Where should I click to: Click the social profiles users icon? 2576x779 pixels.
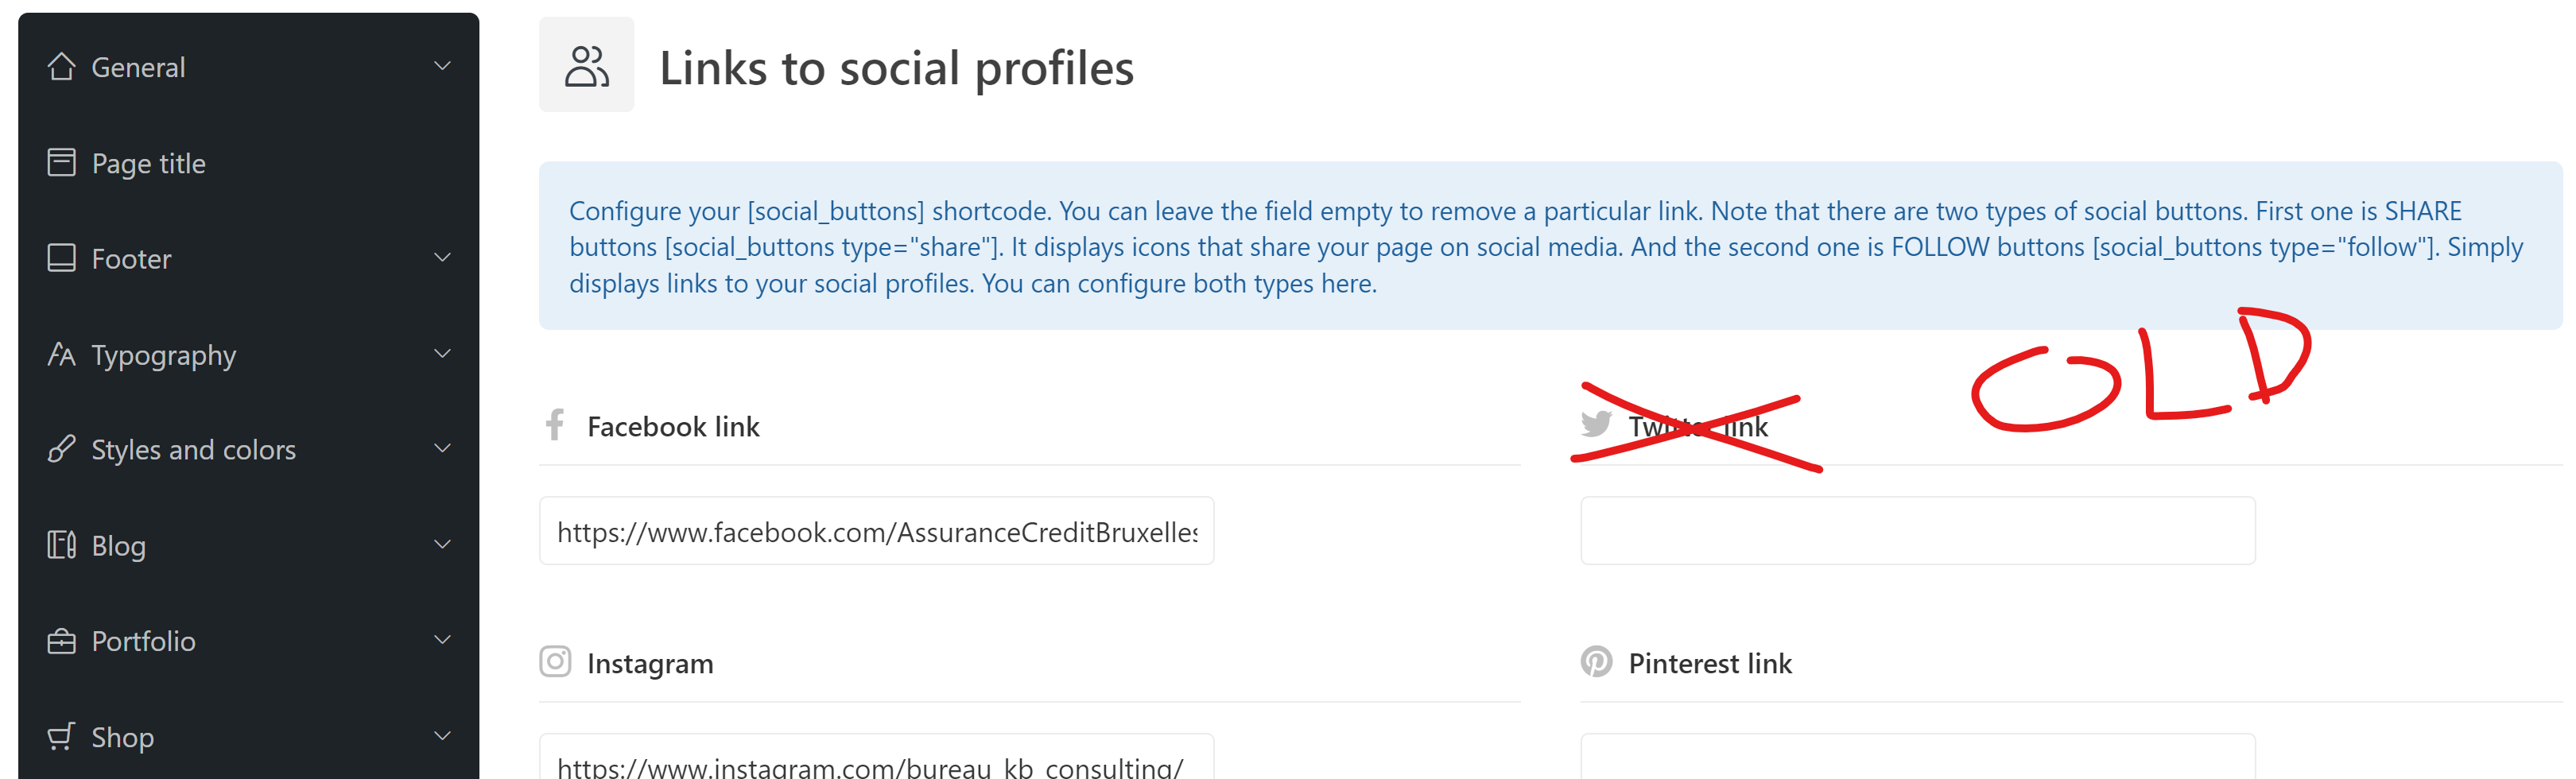[x=586, y=66]
